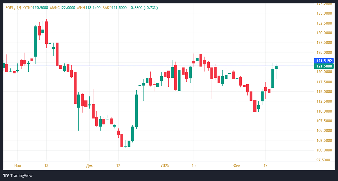This screenshot has width=338, height=181.
Task: Click the green 121.5000 last price label
Action: click(324, 66)
